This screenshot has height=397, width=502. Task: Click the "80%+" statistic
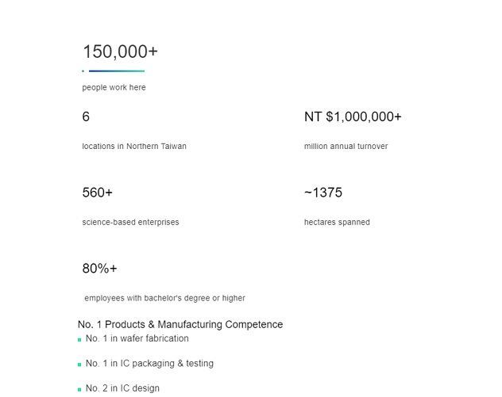click(100, 269)
